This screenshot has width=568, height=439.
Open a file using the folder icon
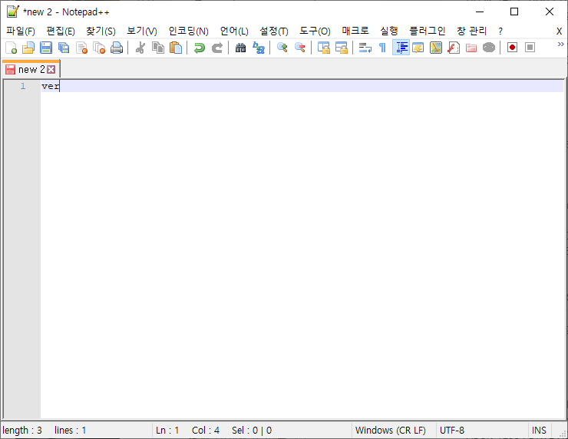click(x=28, y=48)
